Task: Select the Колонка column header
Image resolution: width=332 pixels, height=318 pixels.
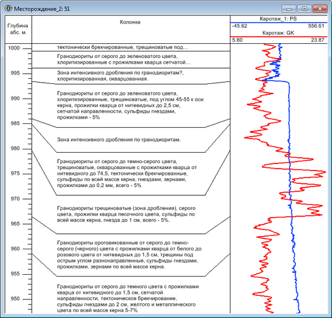Action: (130, 22)
